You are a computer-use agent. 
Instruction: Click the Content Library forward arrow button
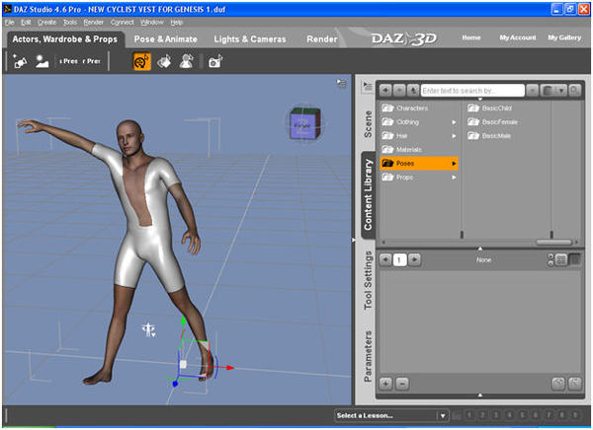(399, 90)
